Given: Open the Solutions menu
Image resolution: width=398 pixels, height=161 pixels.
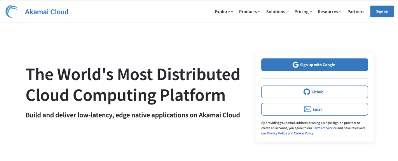Looking at the screenshot, I should 278,12.
